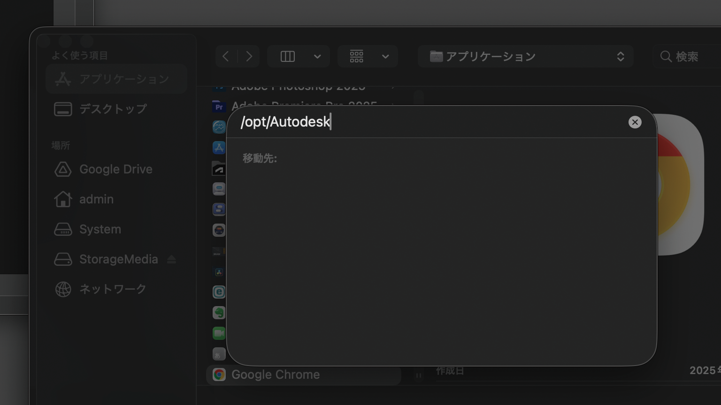Expand the grouping options chevron
The height and width of the screenshot is (405, 721).
pos(385,57)
